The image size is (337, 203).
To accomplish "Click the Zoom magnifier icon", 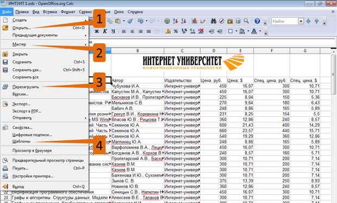I will 246,21.
